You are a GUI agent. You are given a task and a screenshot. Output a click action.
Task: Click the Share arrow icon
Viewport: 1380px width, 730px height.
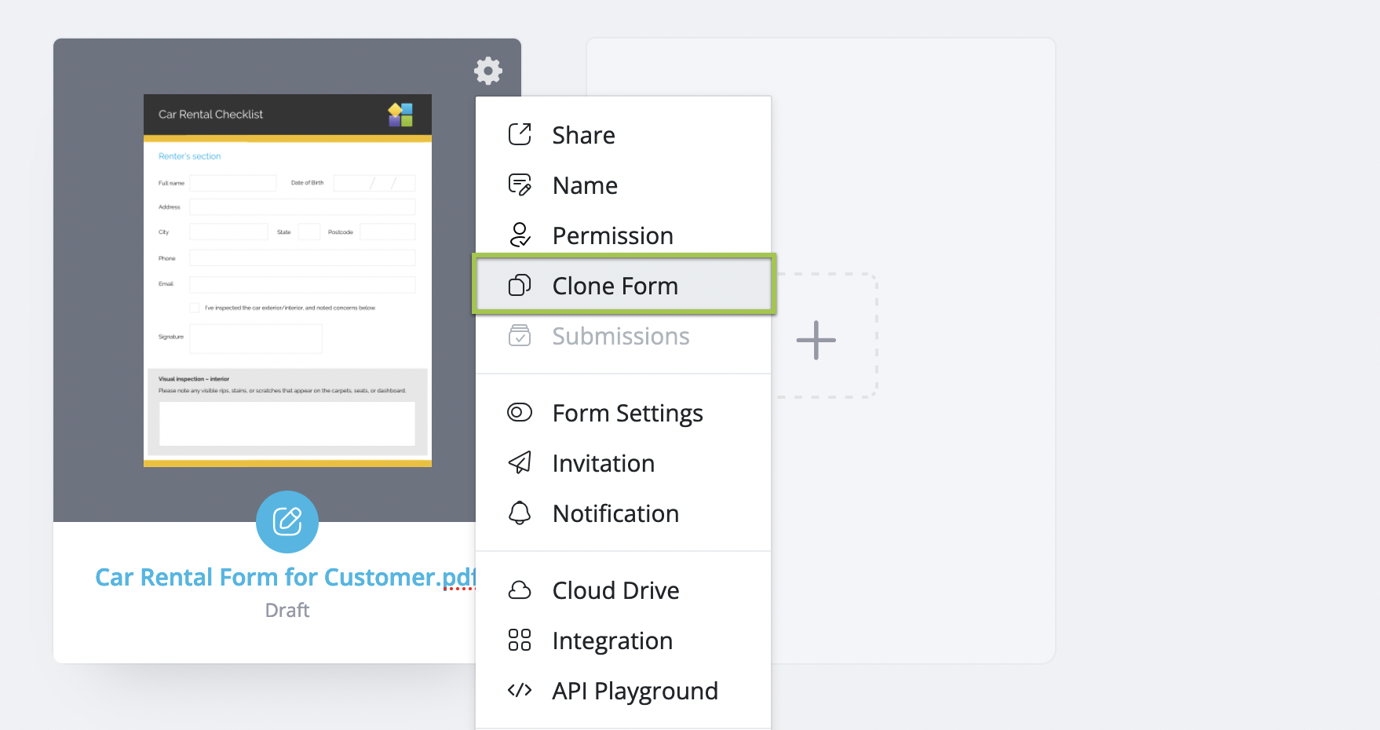pyautogui.click(x=520, y=135)
